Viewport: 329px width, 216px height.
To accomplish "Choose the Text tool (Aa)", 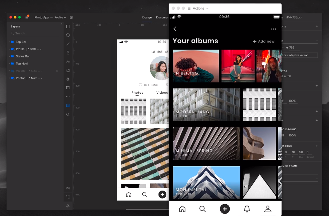I will pos(68,61).
